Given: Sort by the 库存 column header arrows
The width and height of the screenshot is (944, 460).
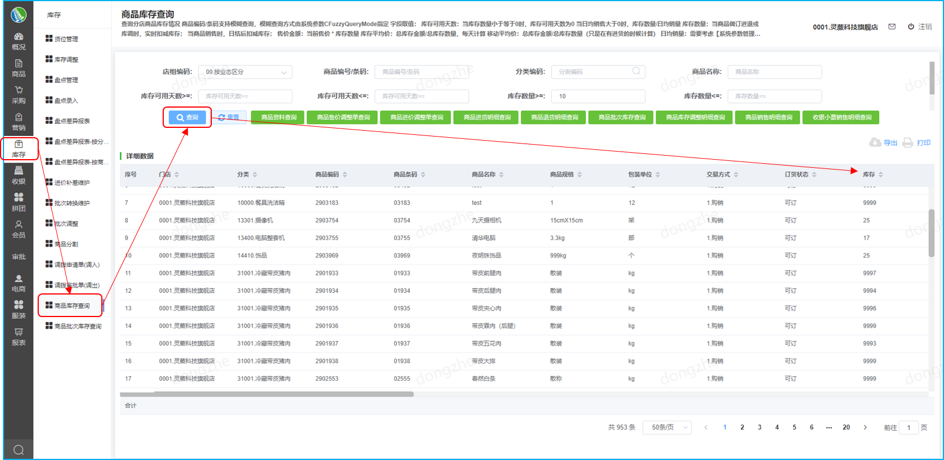Looking at the screenshot, I should coord(881,175).
